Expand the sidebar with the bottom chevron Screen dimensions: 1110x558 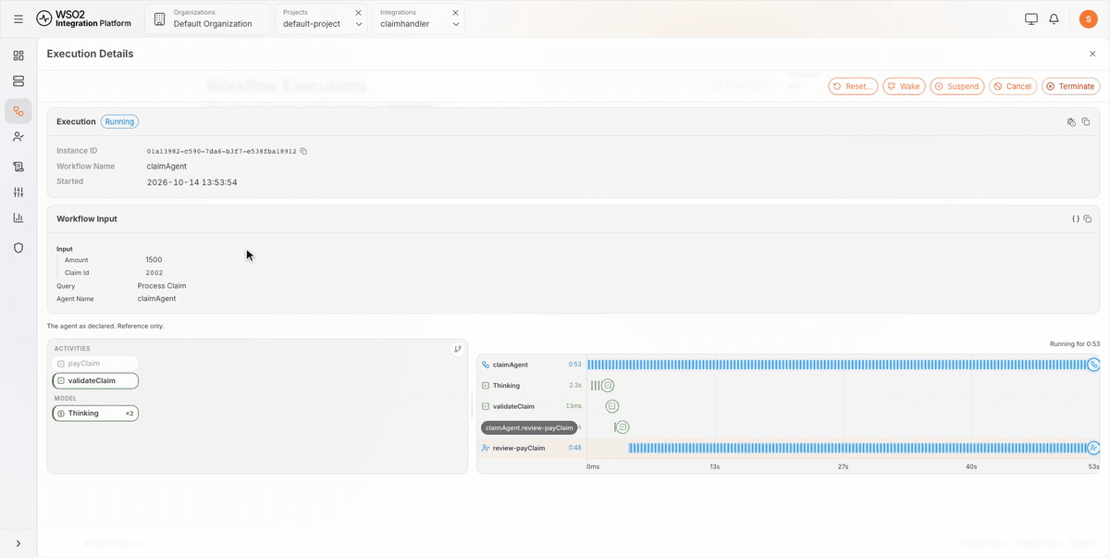18,543
